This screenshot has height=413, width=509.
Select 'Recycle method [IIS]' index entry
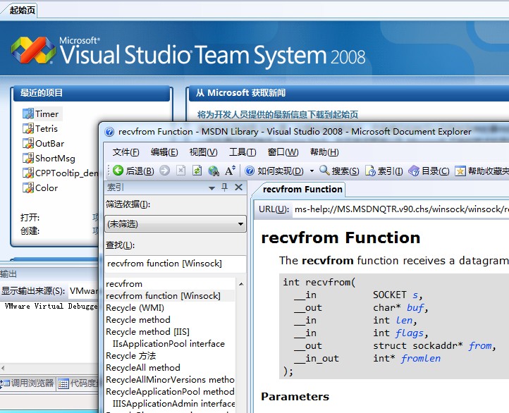[x=147, y=332]
